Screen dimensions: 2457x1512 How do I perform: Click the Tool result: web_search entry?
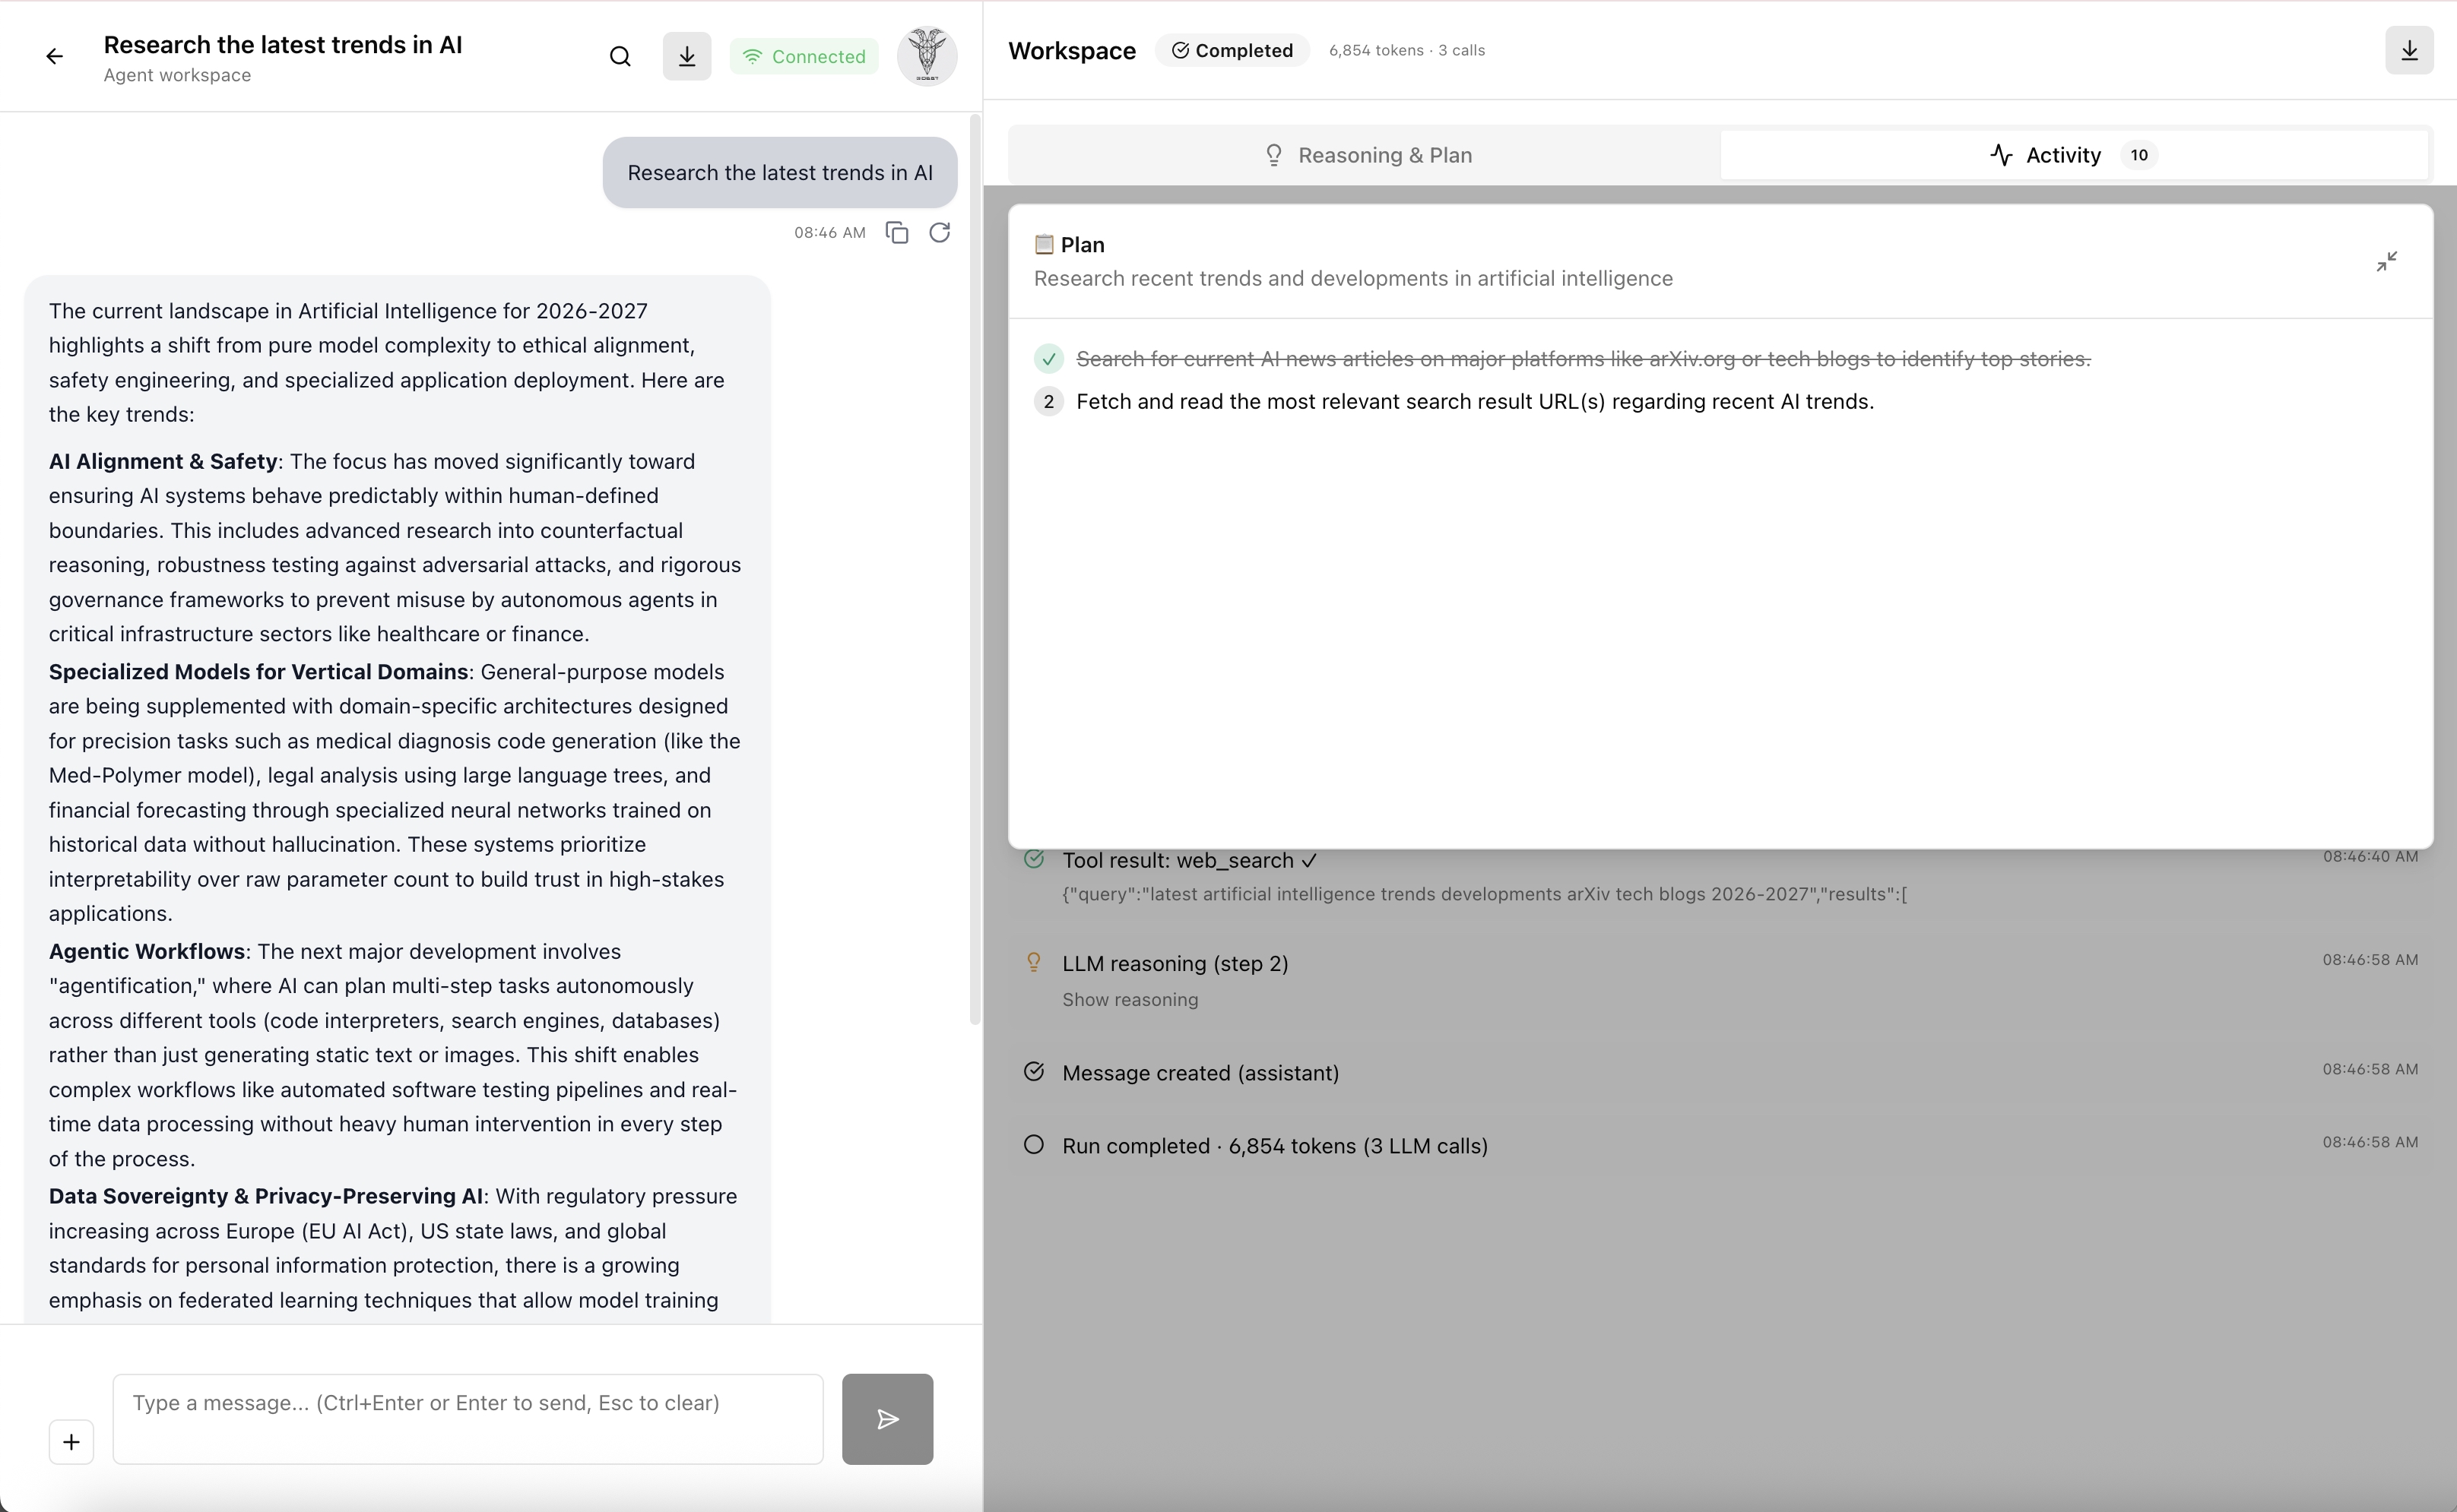1720,876
